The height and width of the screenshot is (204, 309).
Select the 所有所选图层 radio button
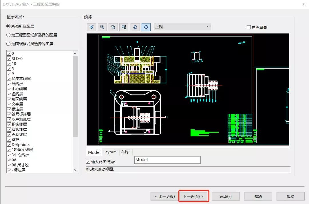tap(8, 26)
